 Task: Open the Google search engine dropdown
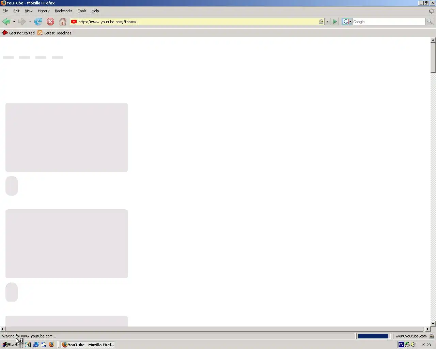pyautogui.click(x=347, y=22)
